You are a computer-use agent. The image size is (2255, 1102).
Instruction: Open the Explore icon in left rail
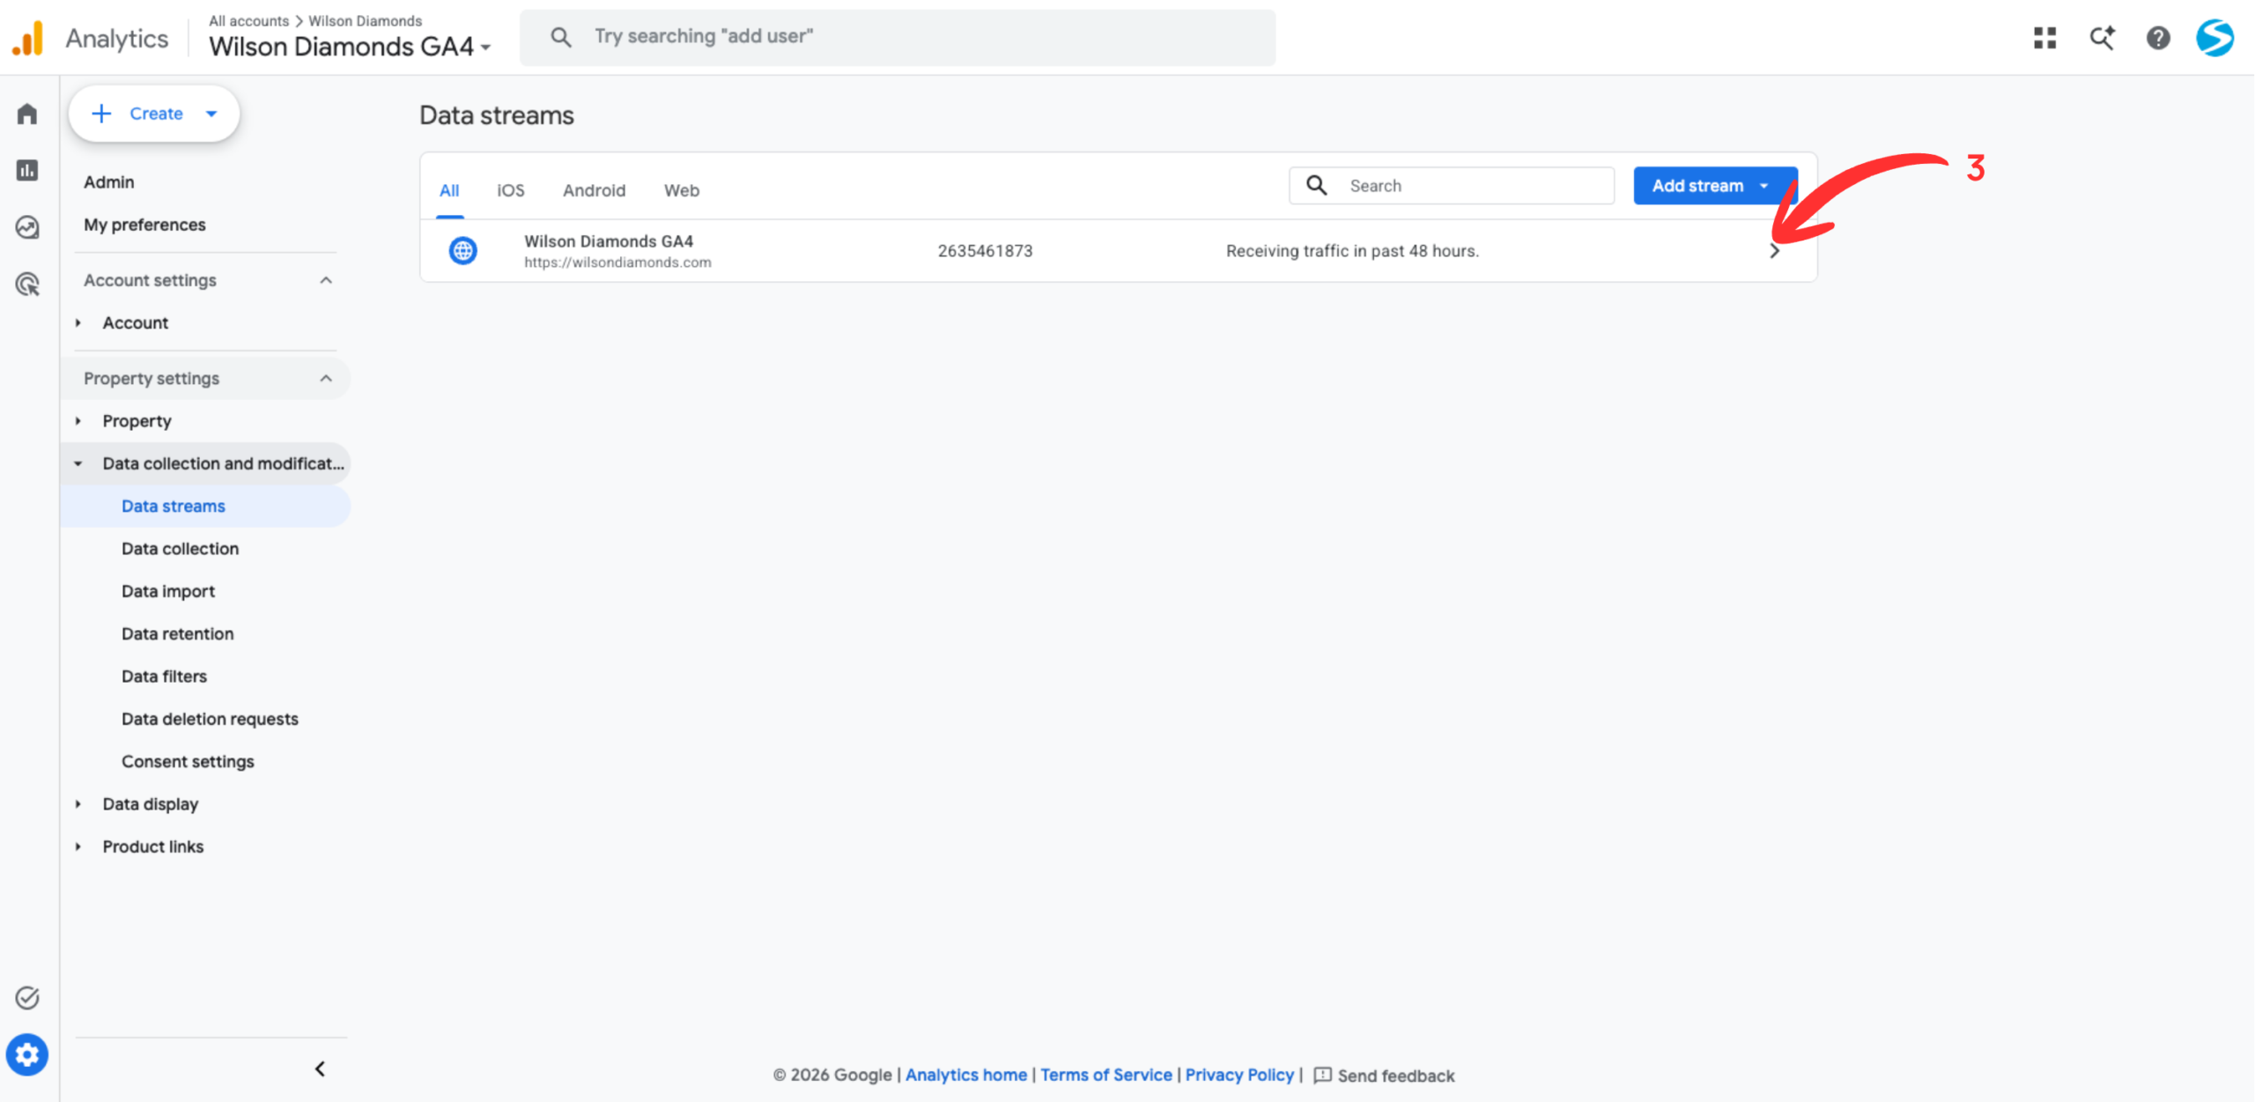tap(27, 227)
